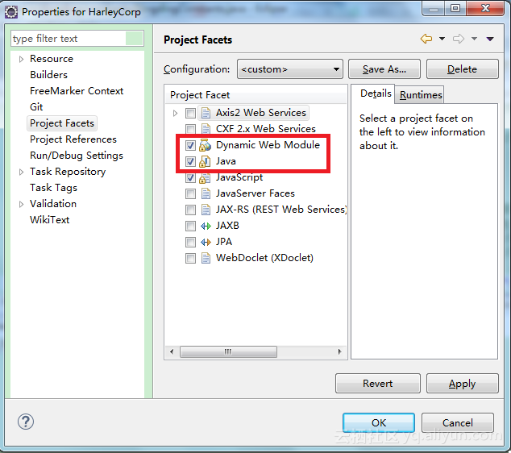Expand the Axis2 Web Services facet
The image size is (511, 453).
[x=176, y=113]
